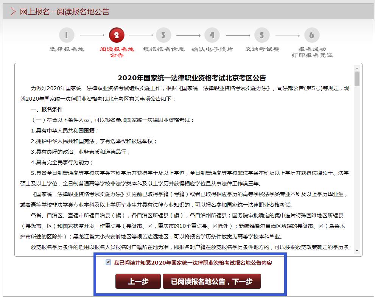Click the 确认电子照片 step label
The image size is (375, 299).
click(212, 50)
